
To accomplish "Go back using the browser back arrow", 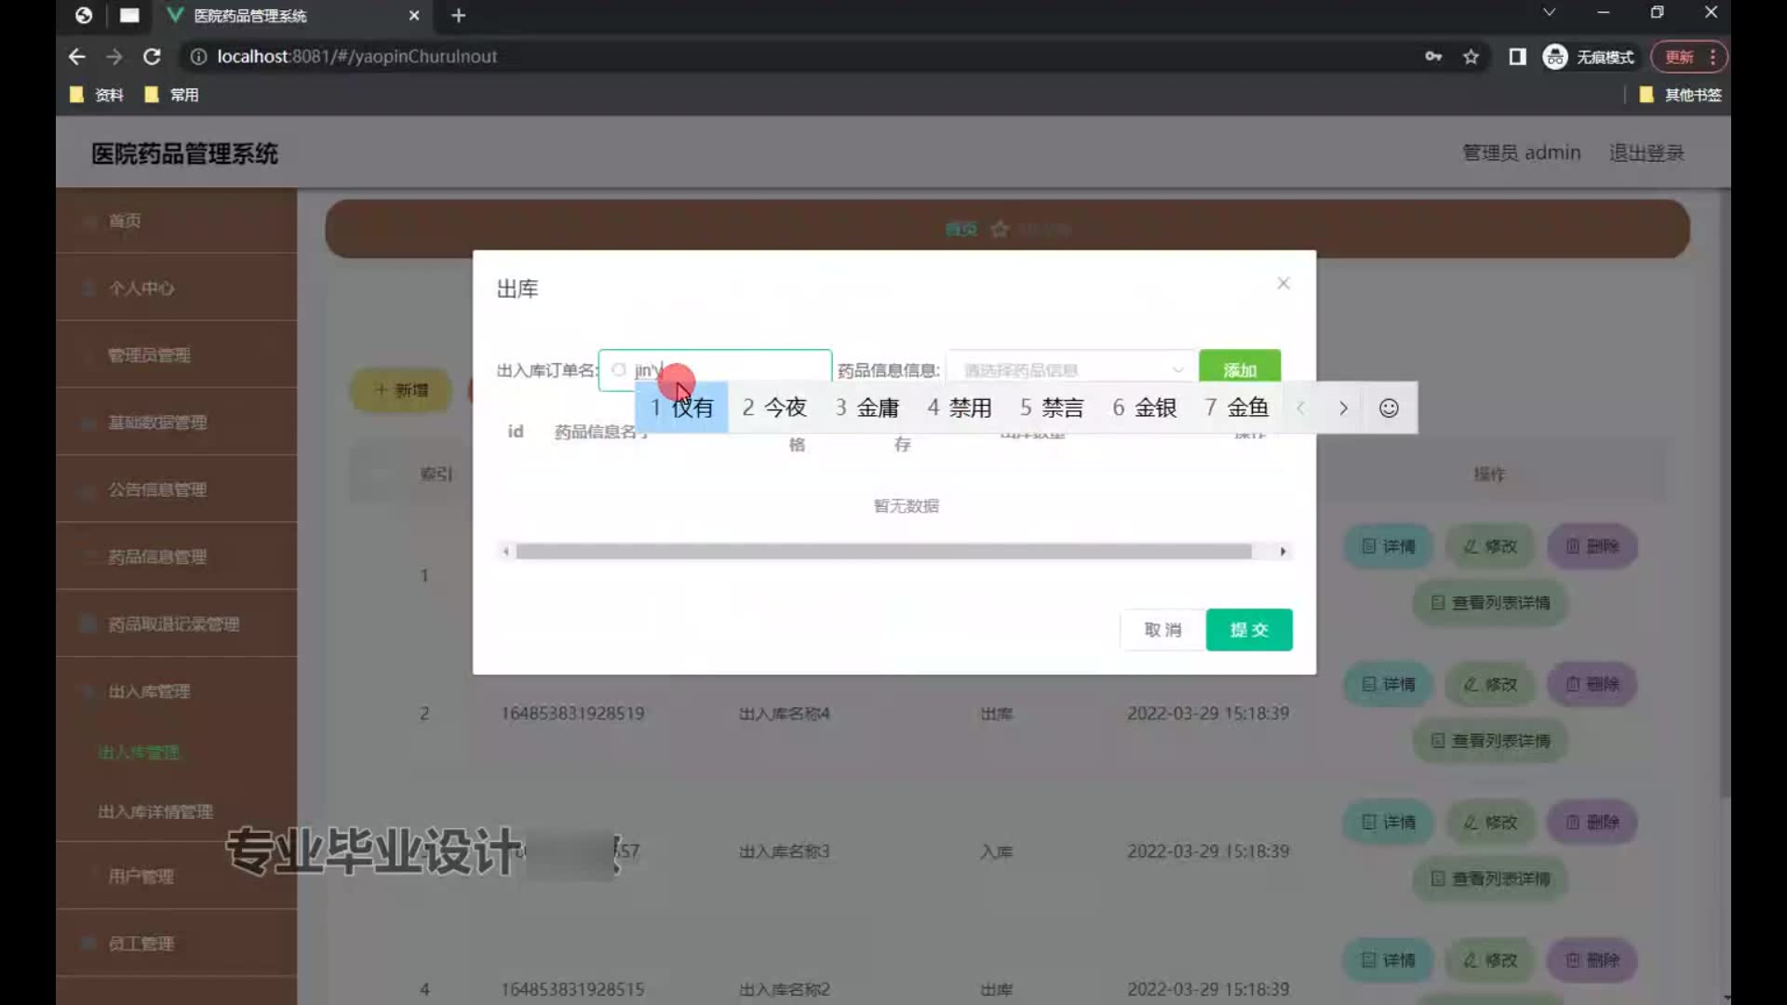I will pyautogui.click(x=77, y=57).
